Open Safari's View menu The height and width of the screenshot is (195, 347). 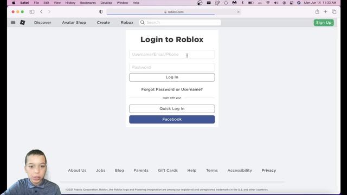tap(57, 3)
